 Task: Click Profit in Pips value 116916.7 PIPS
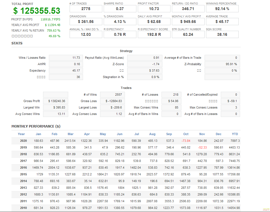pyautogui.click(x=51, y=19)
